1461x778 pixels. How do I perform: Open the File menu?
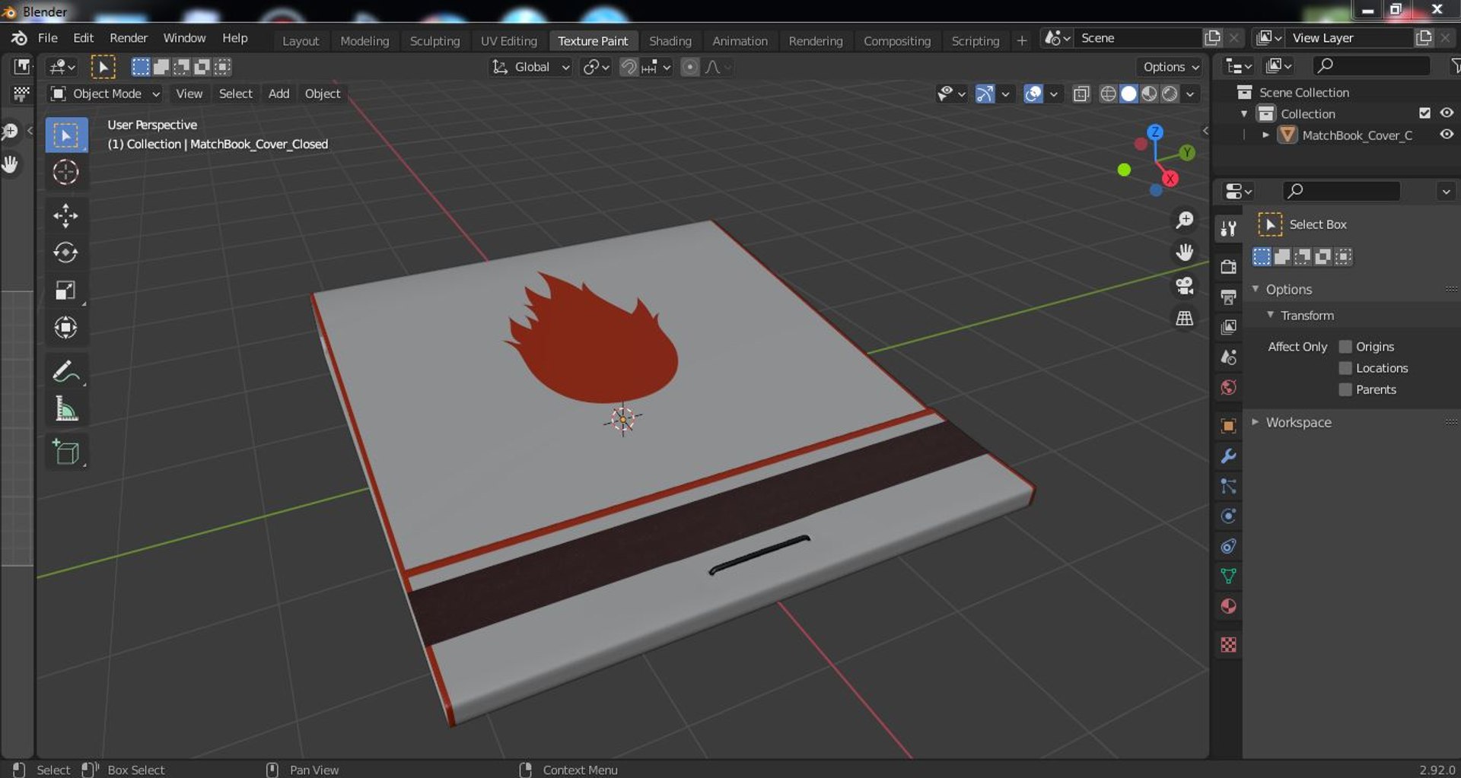pyautogui.click(x=47, y=38)
